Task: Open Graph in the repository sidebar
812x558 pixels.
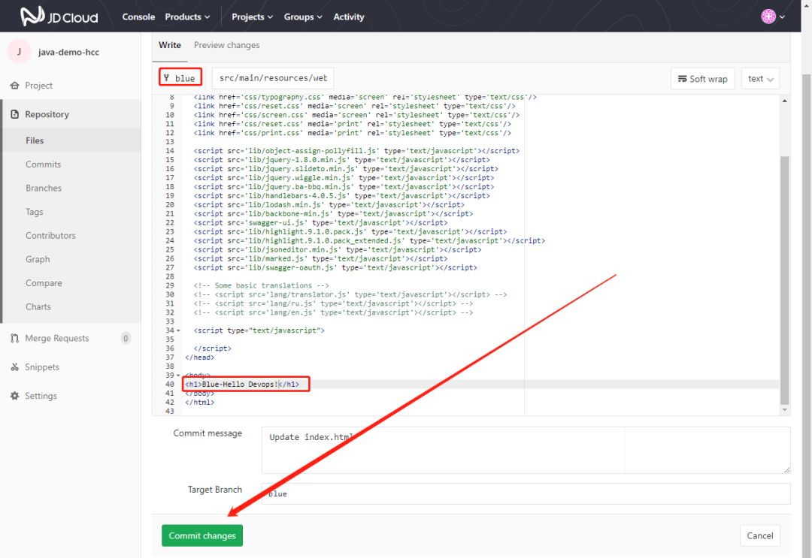Action: tap(38, 259)
